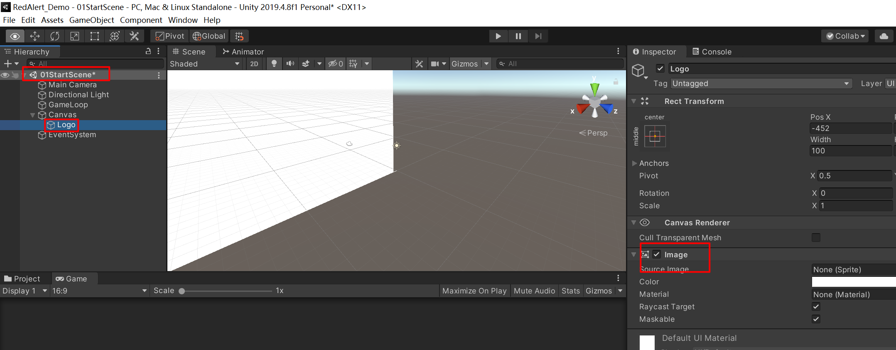Click the Game view Scale slider
Viewport: 896px width, 350px height.
[x=226, y=291]
